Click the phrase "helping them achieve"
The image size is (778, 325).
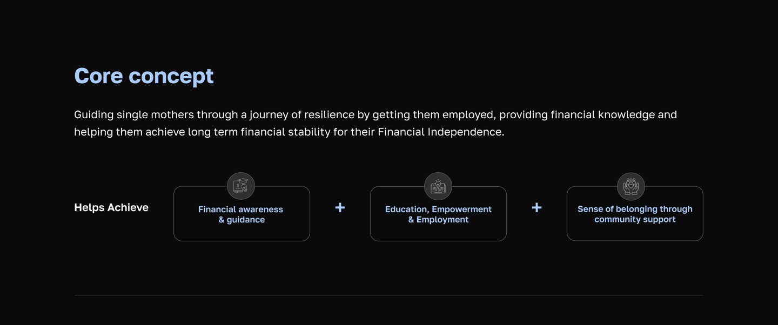pyautogui.click(x=129, y=132)
